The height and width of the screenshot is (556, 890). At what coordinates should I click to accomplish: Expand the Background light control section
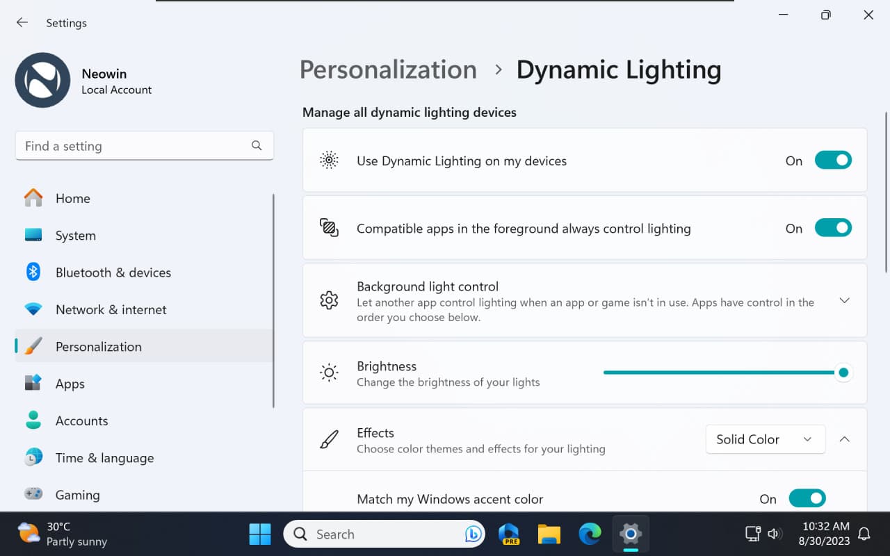(844, 300)
